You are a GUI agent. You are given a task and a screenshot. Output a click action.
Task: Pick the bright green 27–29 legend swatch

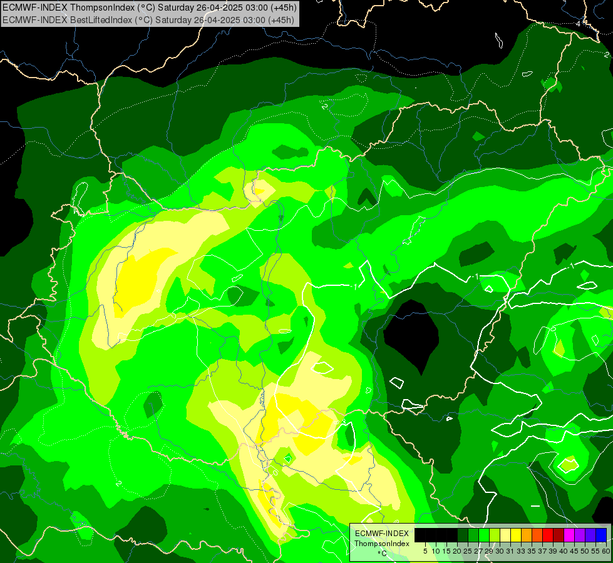coord(484,535)
